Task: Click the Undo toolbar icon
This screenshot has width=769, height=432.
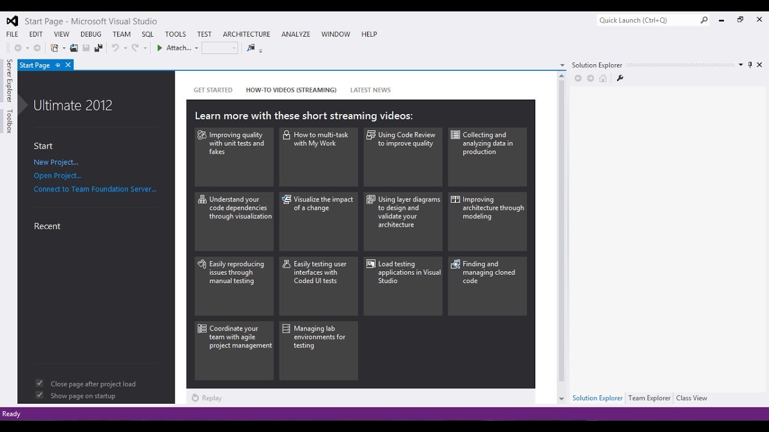Action: click(x=115, y=48)
